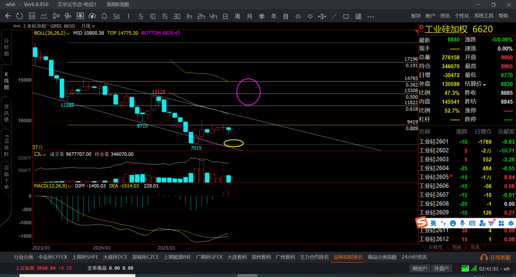Screen dimensions: 516x277
Task: Activate Sogou voice input microphone
Action: pos(462,224)
